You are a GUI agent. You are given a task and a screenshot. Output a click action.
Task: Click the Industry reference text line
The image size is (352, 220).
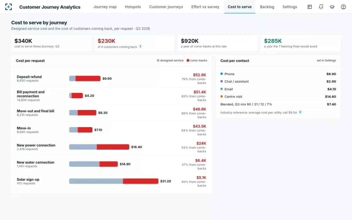(x=259, y=112)
